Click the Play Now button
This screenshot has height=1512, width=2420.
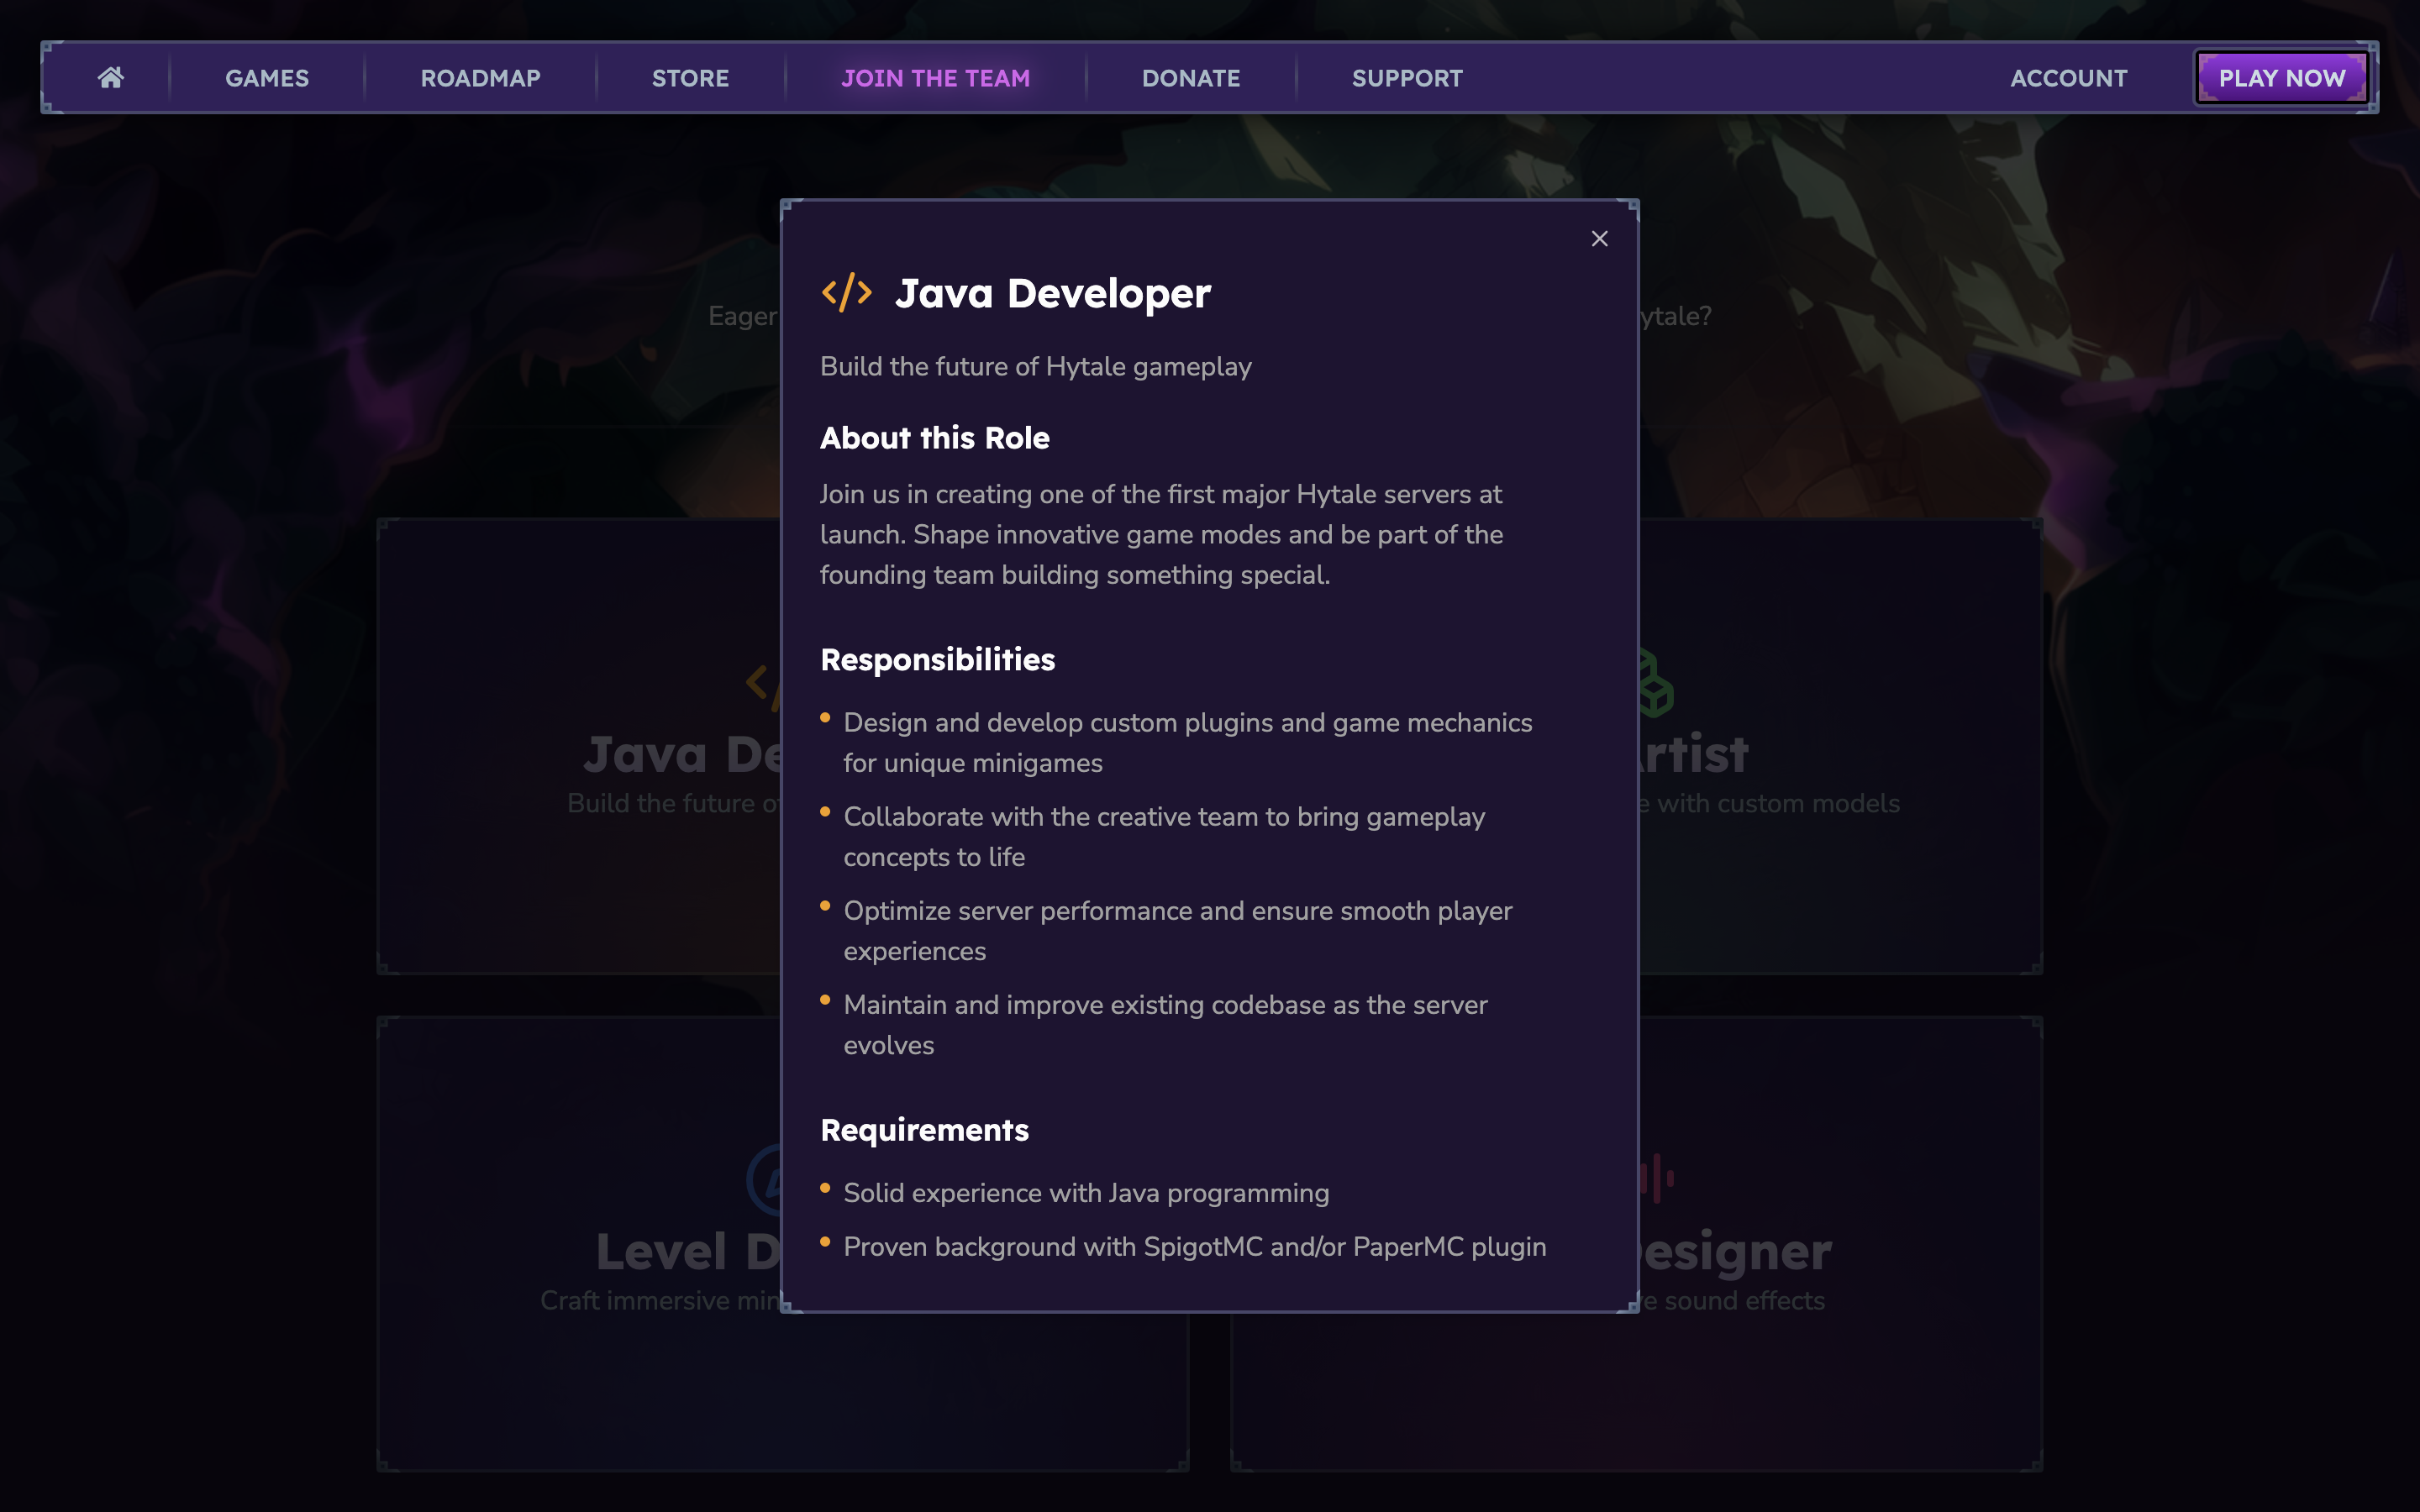point(2281,78)
